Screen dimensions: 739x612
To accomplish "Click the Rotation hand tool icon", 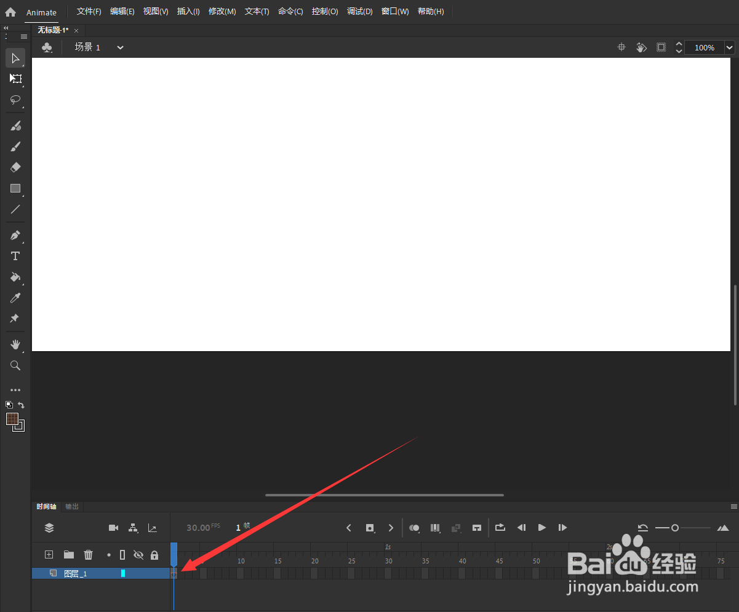I will pos(641,47).
